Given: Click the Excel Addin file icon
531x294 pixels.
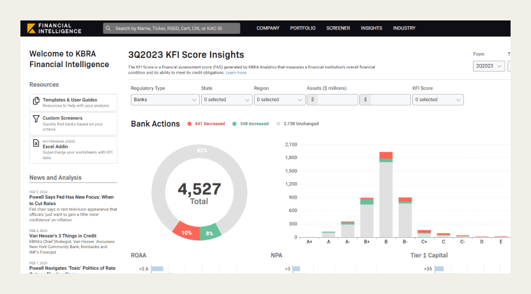Looking at the screenshot, I should (36, 143).
